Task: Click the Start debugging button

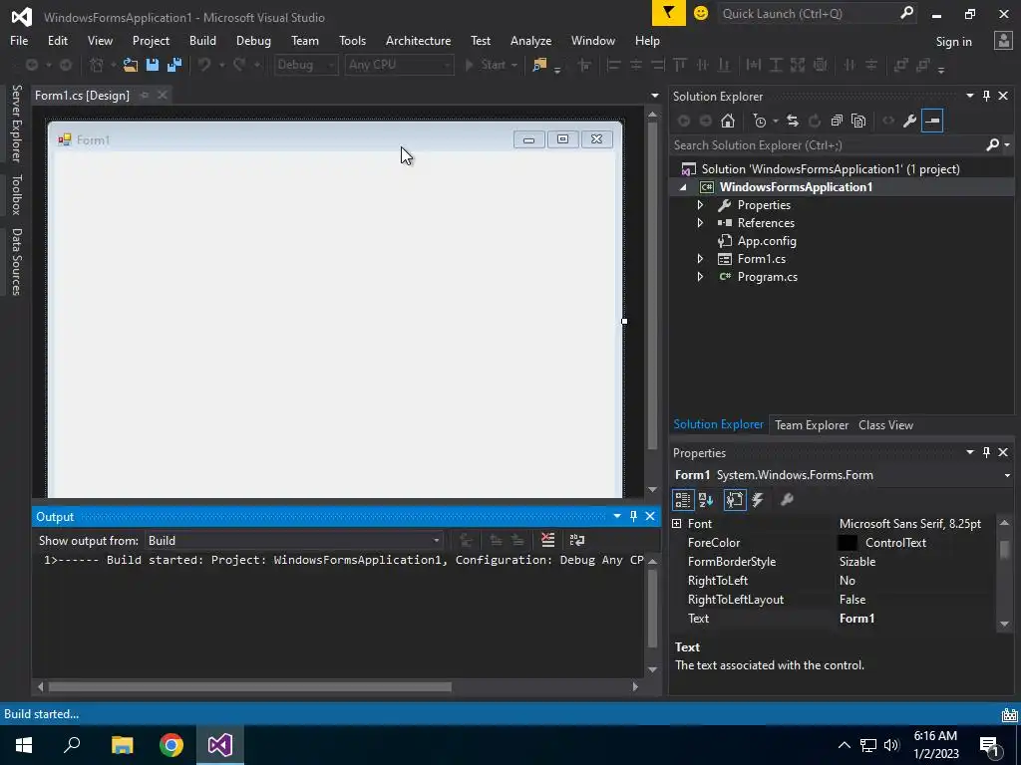Action: (486, 65)
